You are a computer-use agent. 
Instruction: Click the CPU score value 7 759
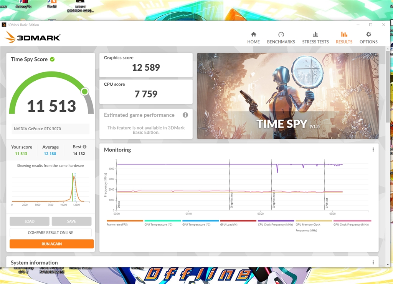pos(146,94)
